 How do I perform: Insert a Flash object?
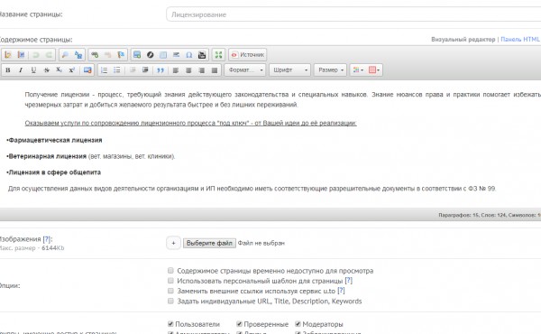[150, 54]
